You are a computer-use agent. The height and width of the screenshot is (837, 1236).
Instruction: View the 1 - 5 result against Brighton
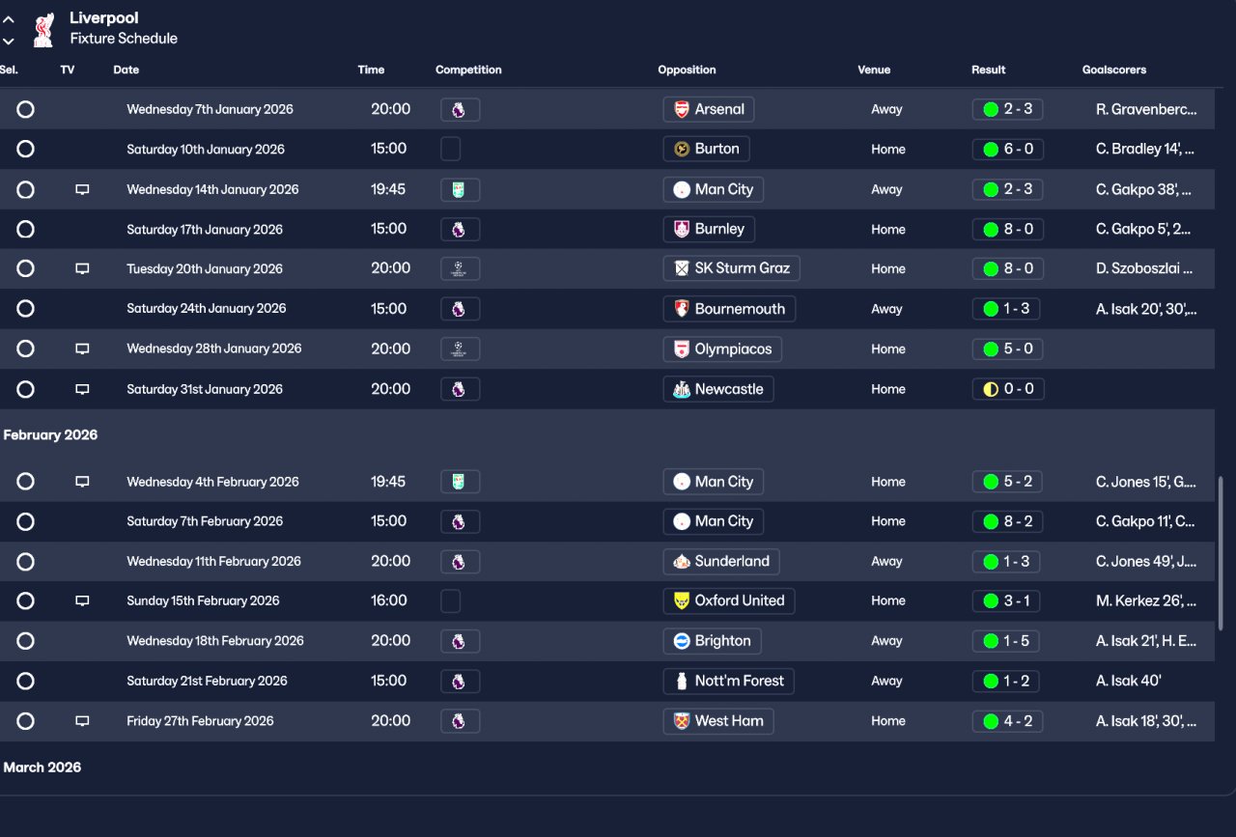coord(1007,641)
